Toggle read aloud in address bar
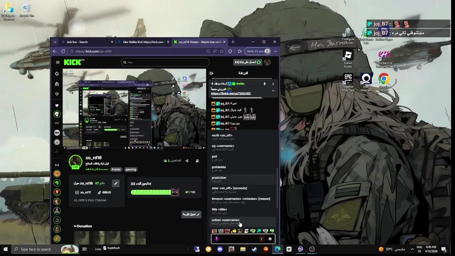Image resolution: width=455 pixels, height=256 pixels. pos(215,51)
